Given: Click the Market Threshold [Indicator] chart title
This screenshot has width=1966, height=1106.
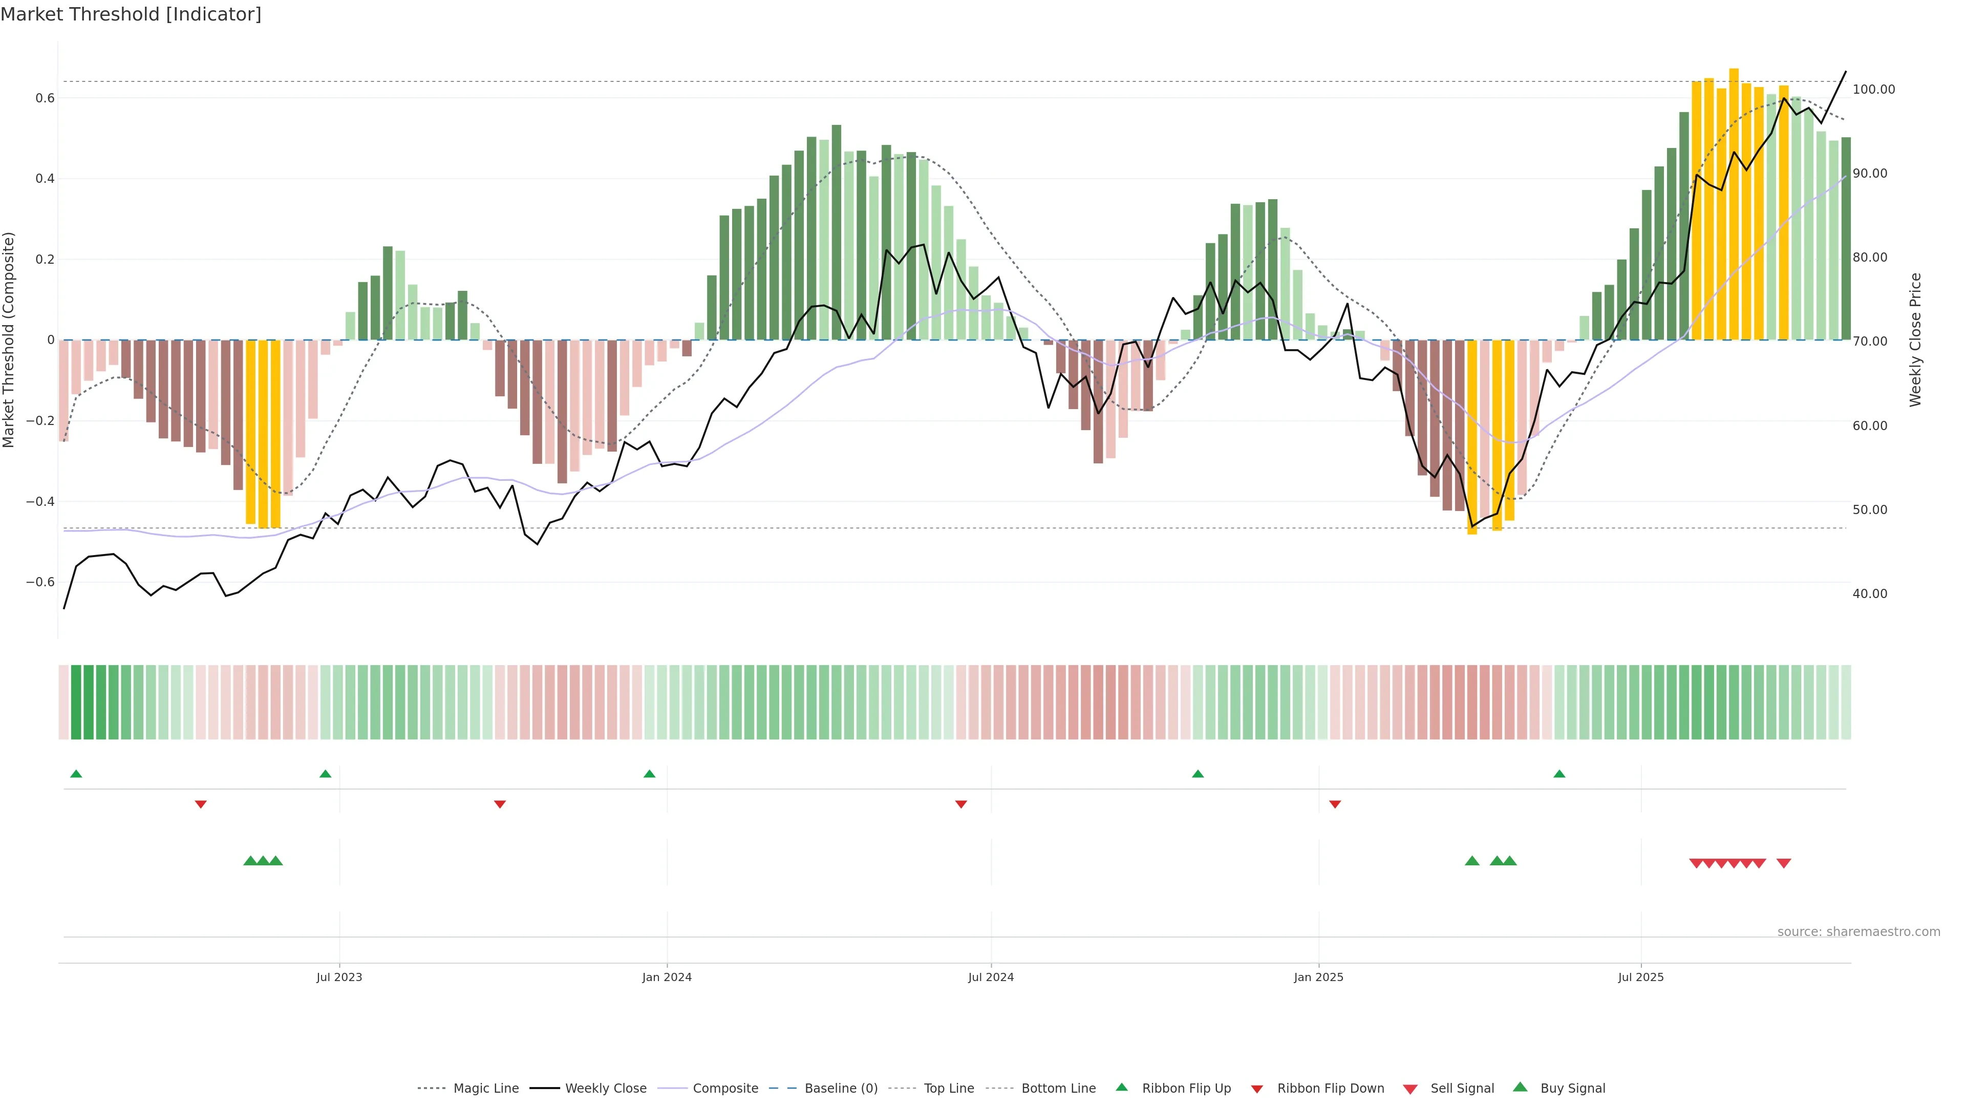Looking at the screenshot, I should click(131, 14).
